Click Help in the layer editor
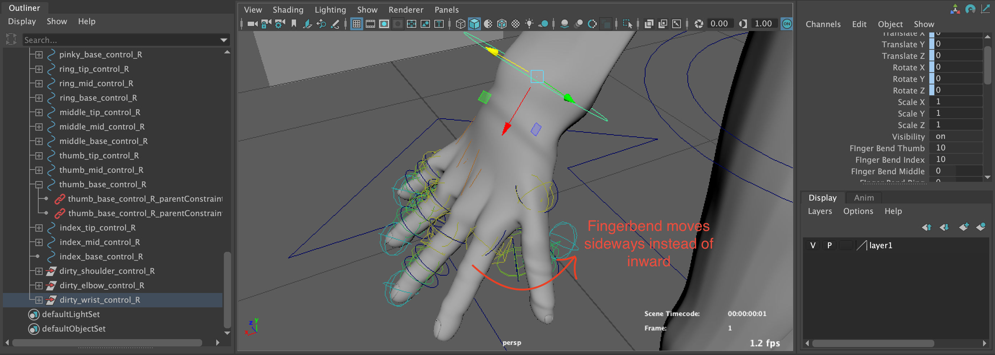Screen dimensions: 995x355 [x=894, y=211]
